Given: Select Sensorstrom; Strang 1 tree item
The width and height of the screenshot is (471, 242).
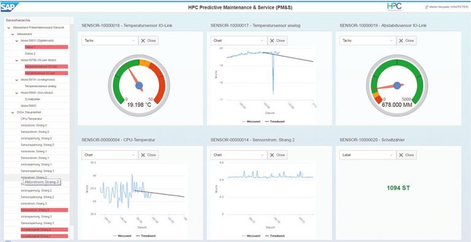Looking at the screenshot, I should click(35, 158).
